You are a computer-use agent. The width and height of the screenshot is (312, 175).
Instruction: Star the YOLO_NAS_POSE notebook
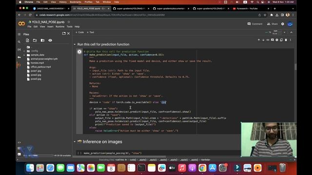coord(69,22)
